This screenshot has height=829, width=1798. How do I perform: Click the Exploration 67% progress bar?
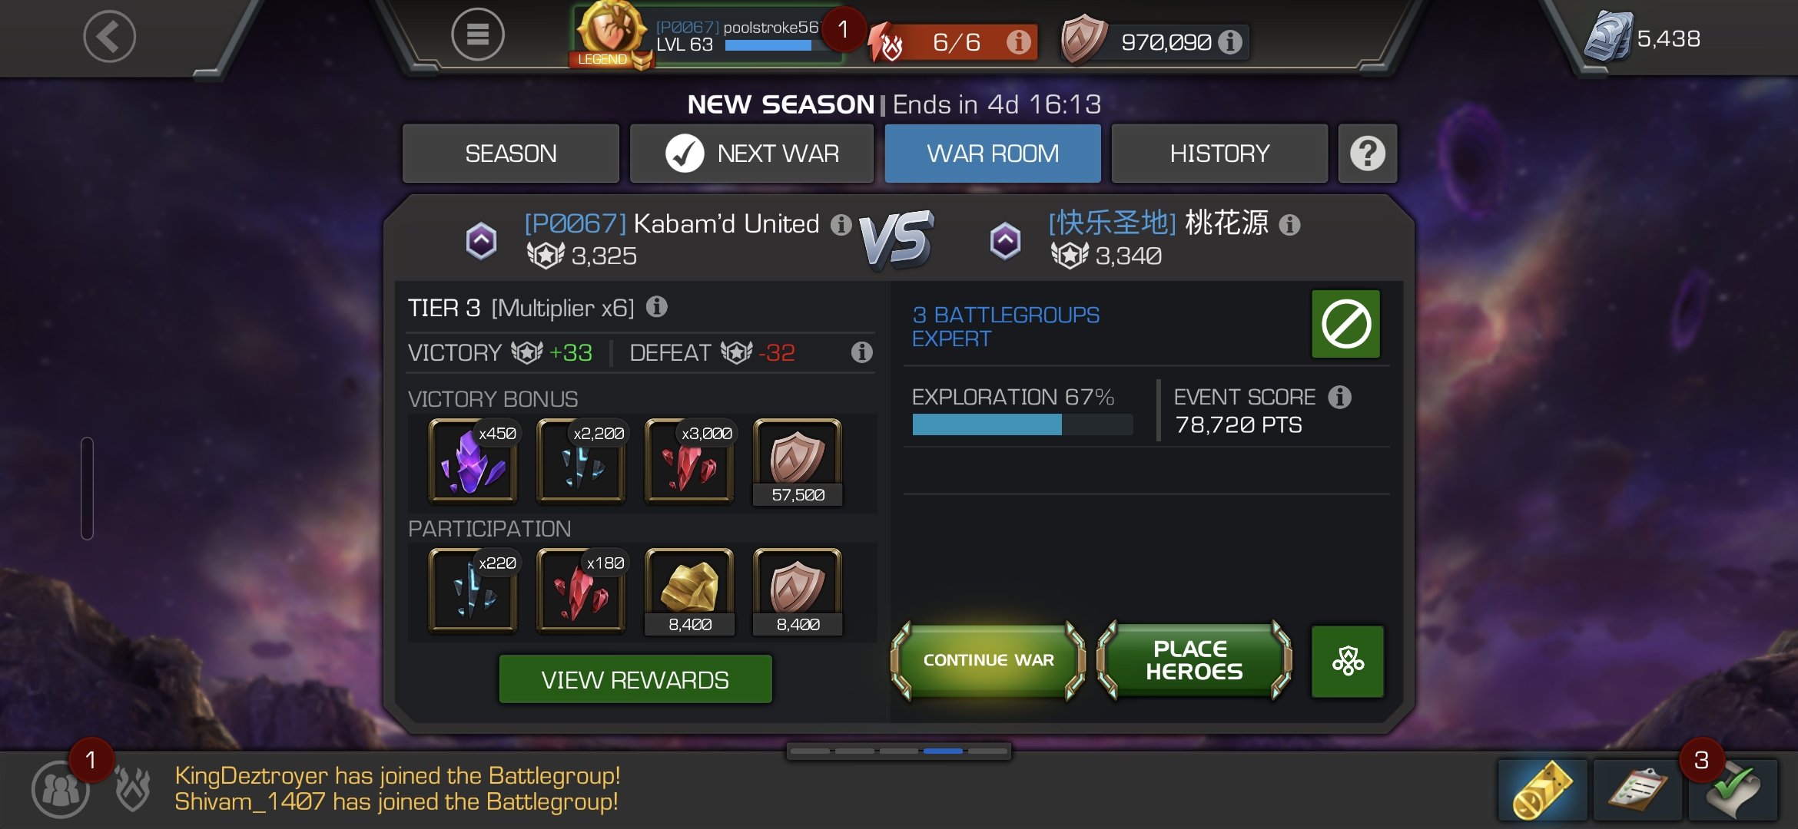click(1022, 424)
